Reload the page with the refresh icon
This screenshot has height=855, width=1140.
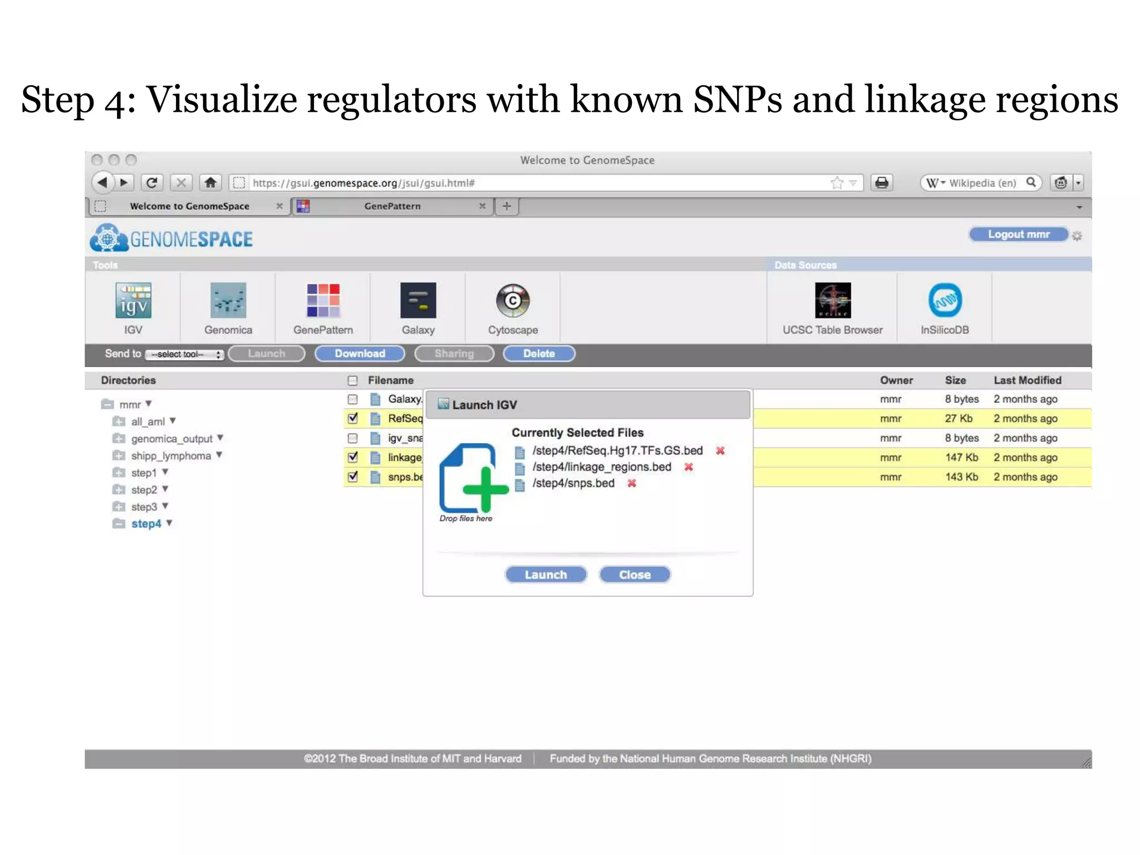click(x=152, y=183)
